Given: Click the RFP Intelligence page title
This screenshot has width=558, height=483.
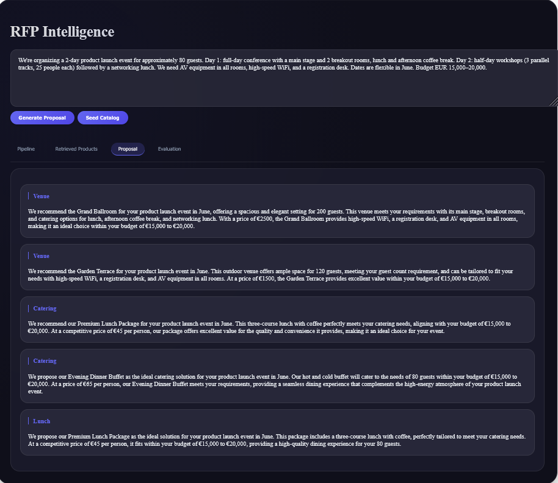Looking at the screenshot, I should pos(62,32).
